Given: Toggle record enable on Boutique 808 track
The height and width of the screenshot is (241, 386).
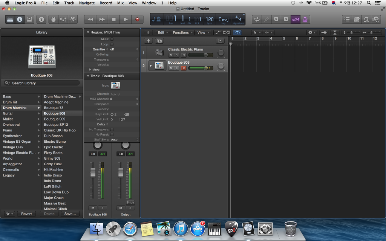Looking at the screenshot, I should pos(183,68).
